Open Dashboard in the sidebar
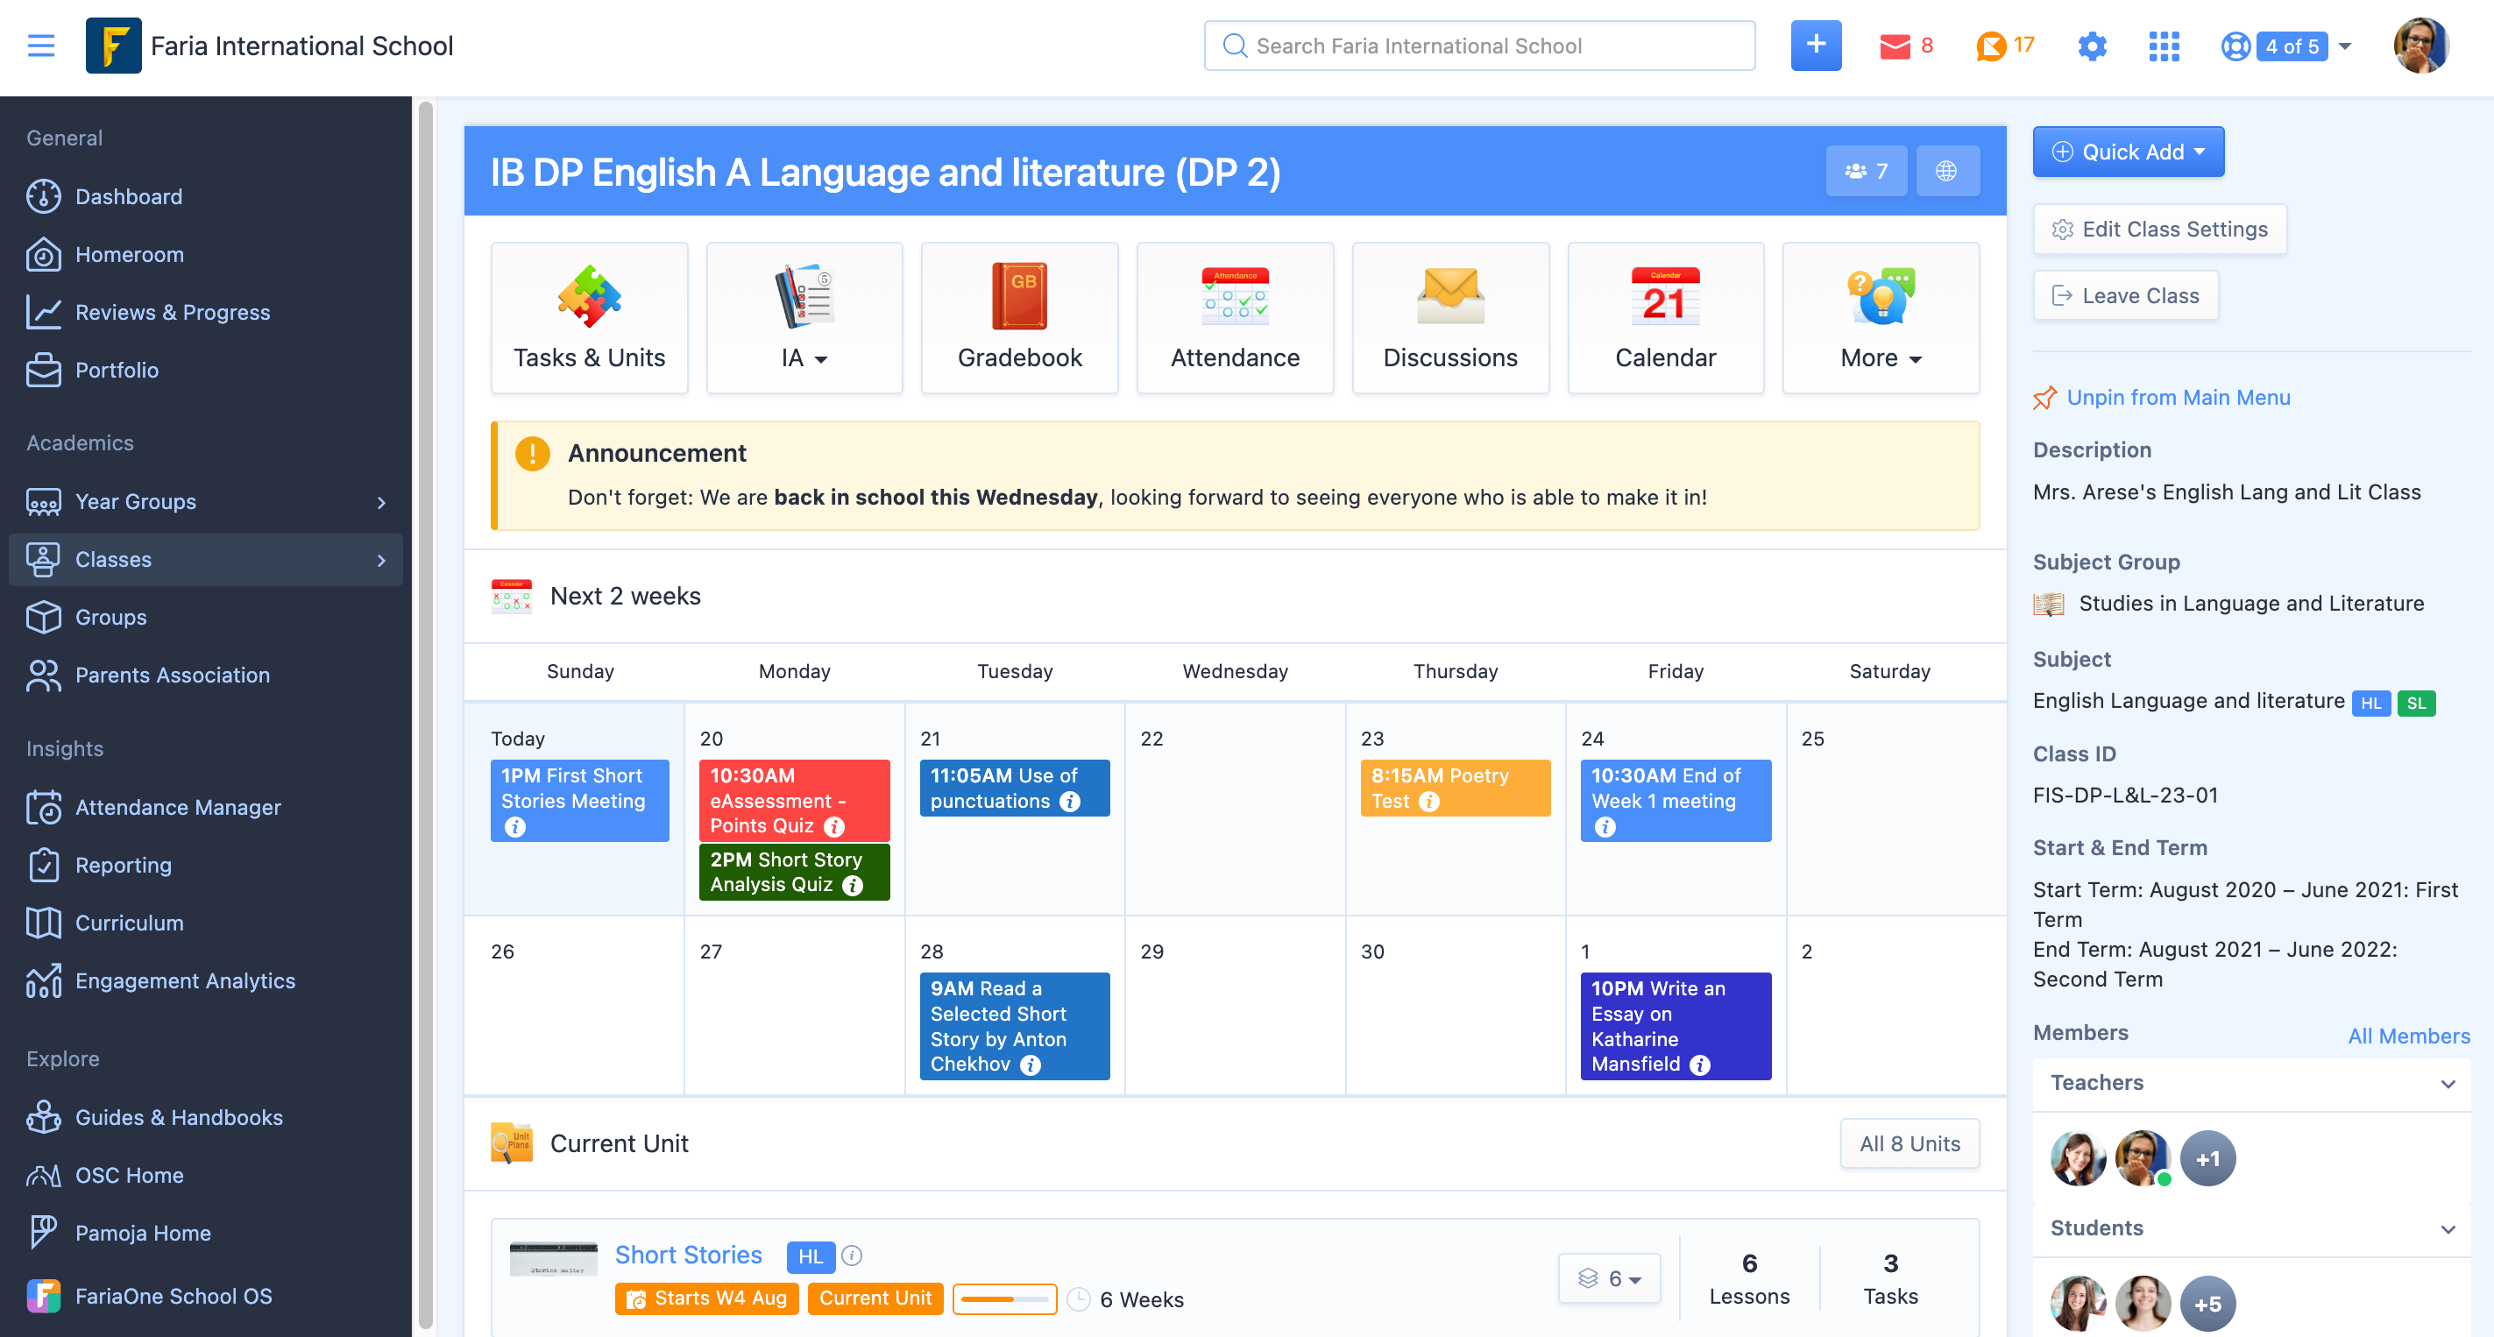 coord(129,196)
